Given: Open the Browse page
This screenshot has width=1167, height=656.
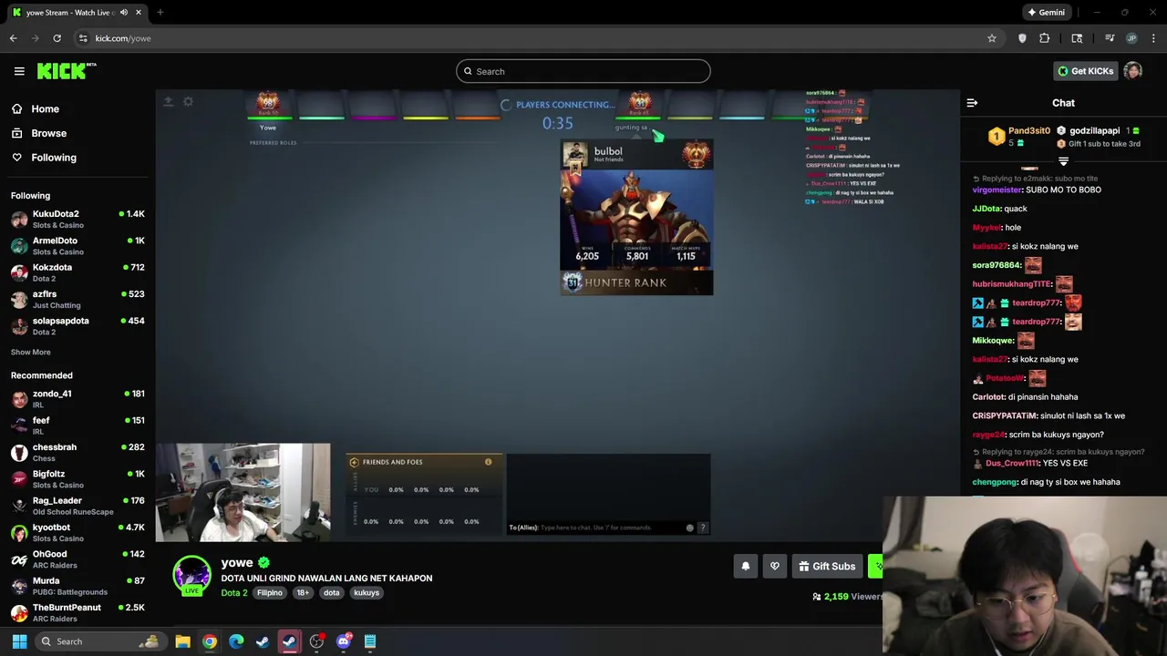Looking at the screenshot, I should tap(48, 133).
